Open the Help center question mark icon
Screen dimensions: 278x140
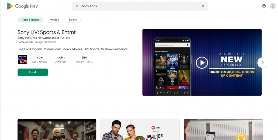coord(264,6)
